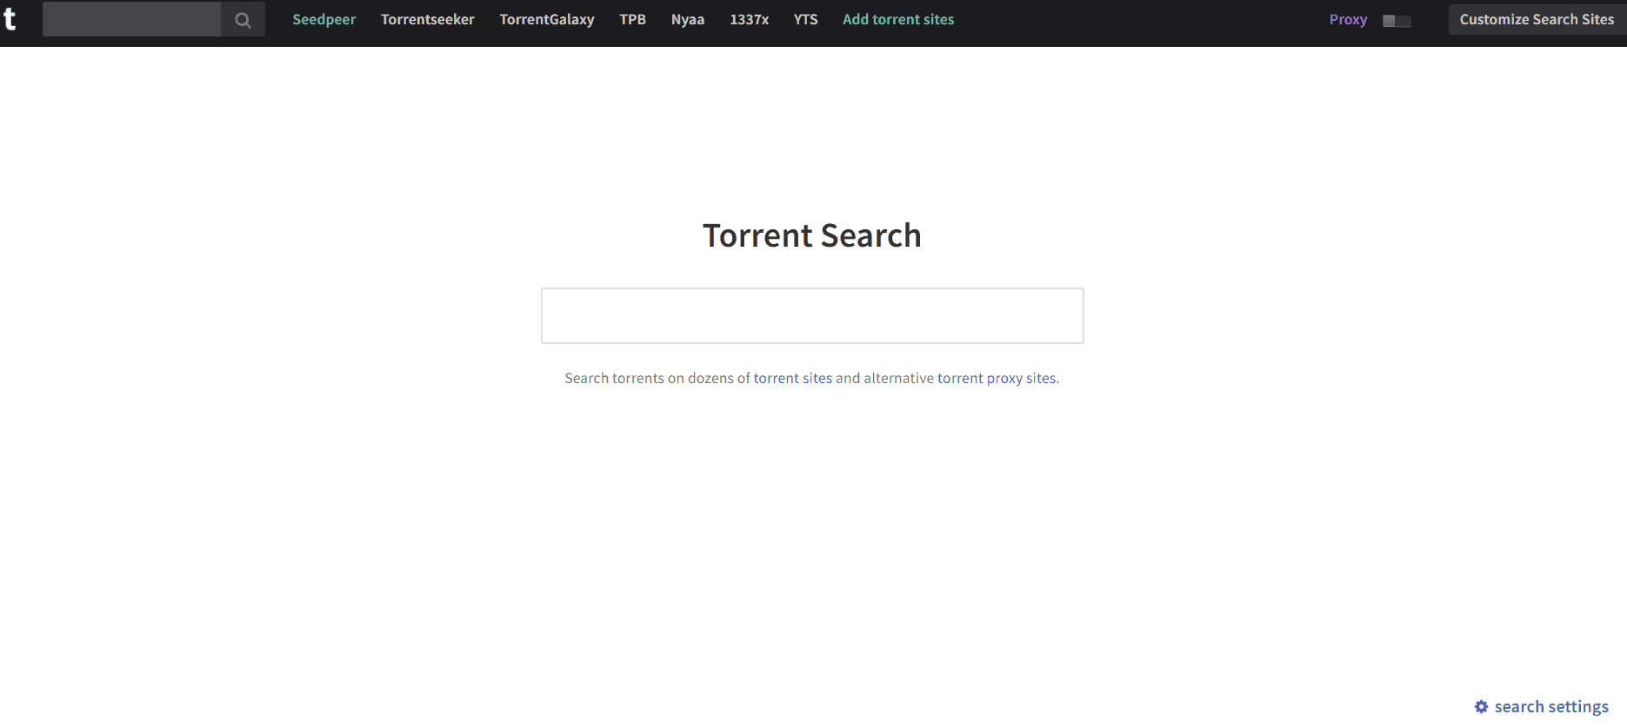
Task: Click the main Torrent Search input box
Action: [812, 315]
